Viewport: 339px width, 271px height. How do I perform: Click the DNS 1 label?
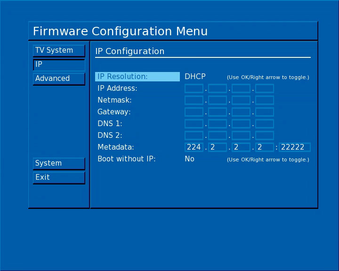tap(110, 124)
